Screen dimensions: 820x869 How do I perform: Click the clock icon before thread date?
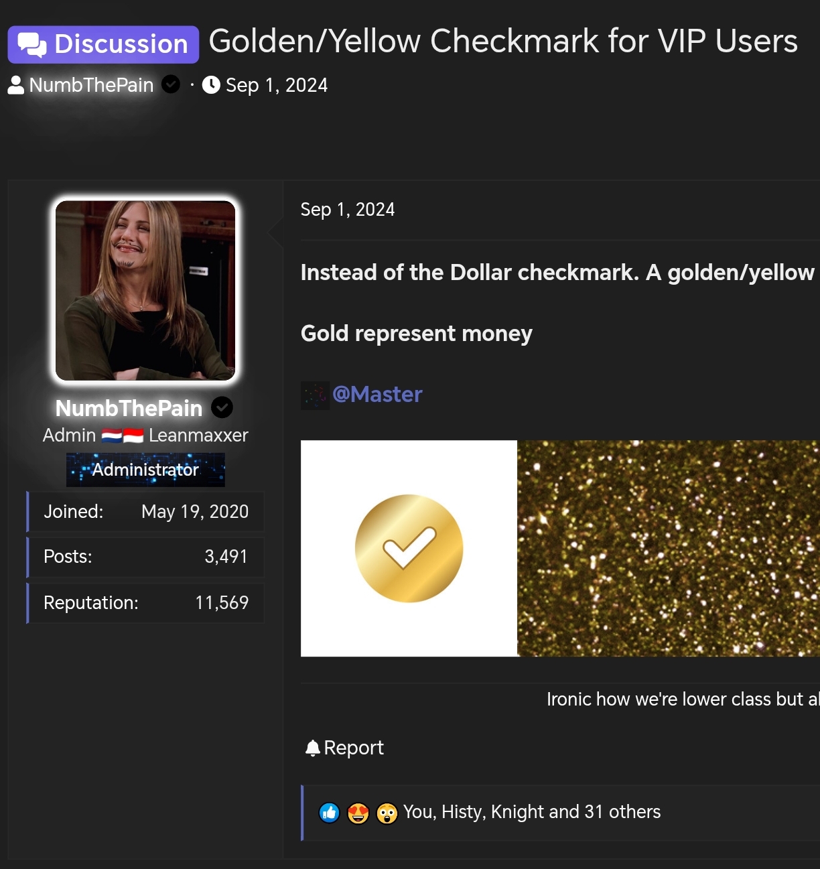click(x=211, y=85)
